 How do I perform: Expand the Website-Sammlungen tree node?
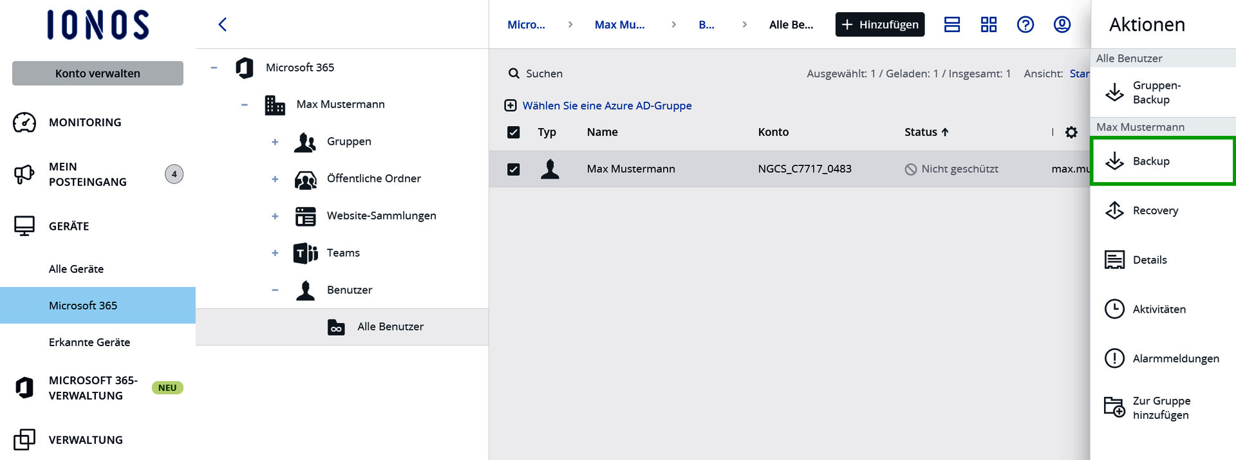(x=275, y=216)
